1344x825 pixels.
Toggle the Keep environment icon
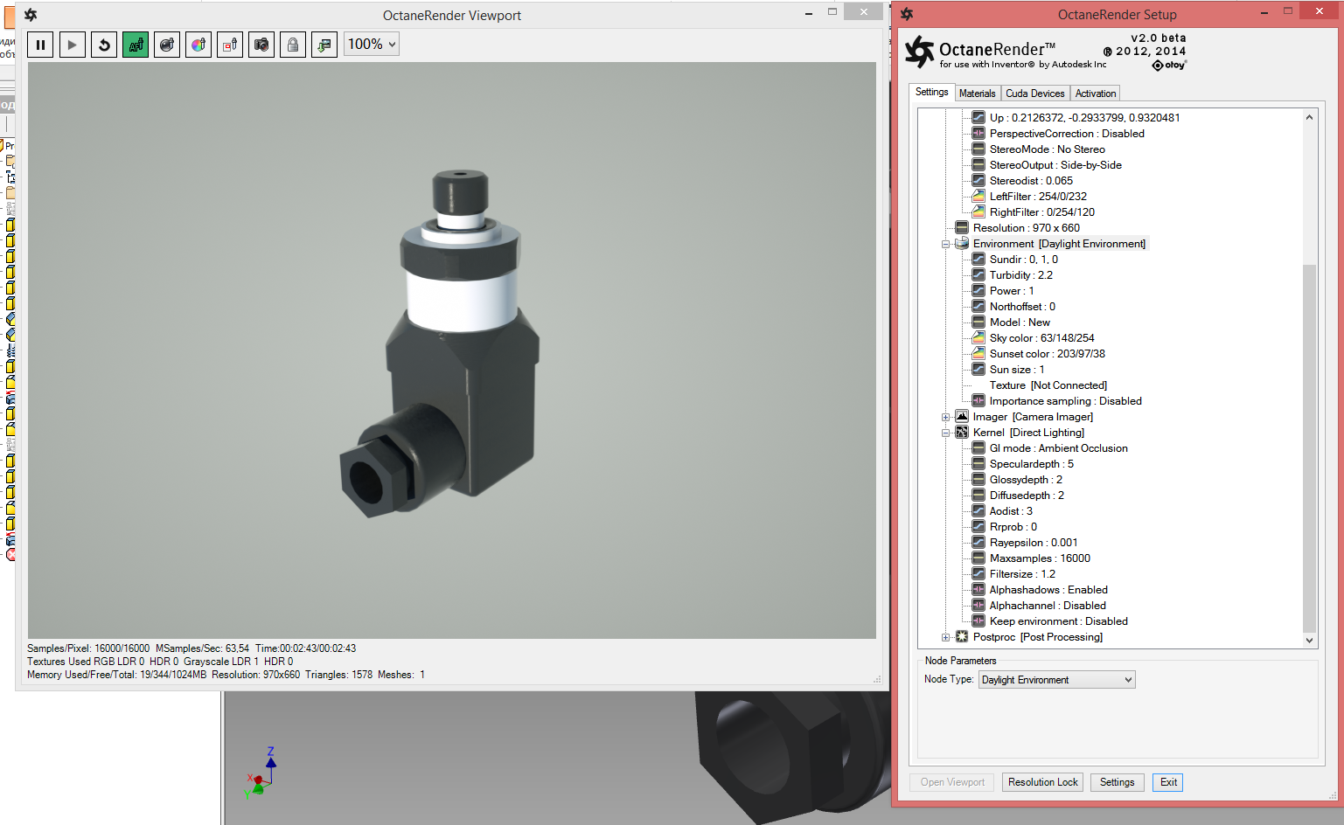(978, 620)
